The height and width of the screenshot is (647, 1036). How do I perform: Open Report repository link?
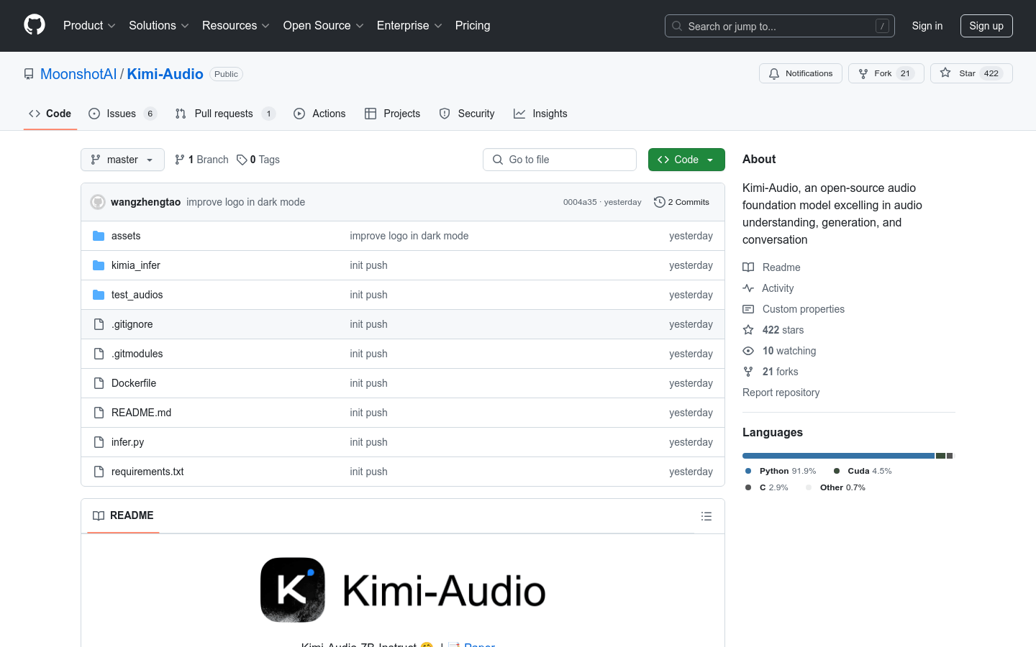tap(781, 393)
